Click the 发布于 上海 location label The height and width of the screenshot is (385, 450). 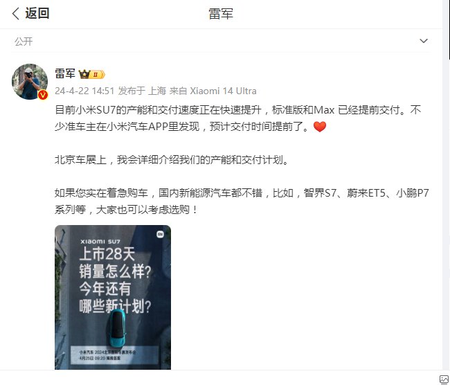pyautogui.click(x=142, y=91)
